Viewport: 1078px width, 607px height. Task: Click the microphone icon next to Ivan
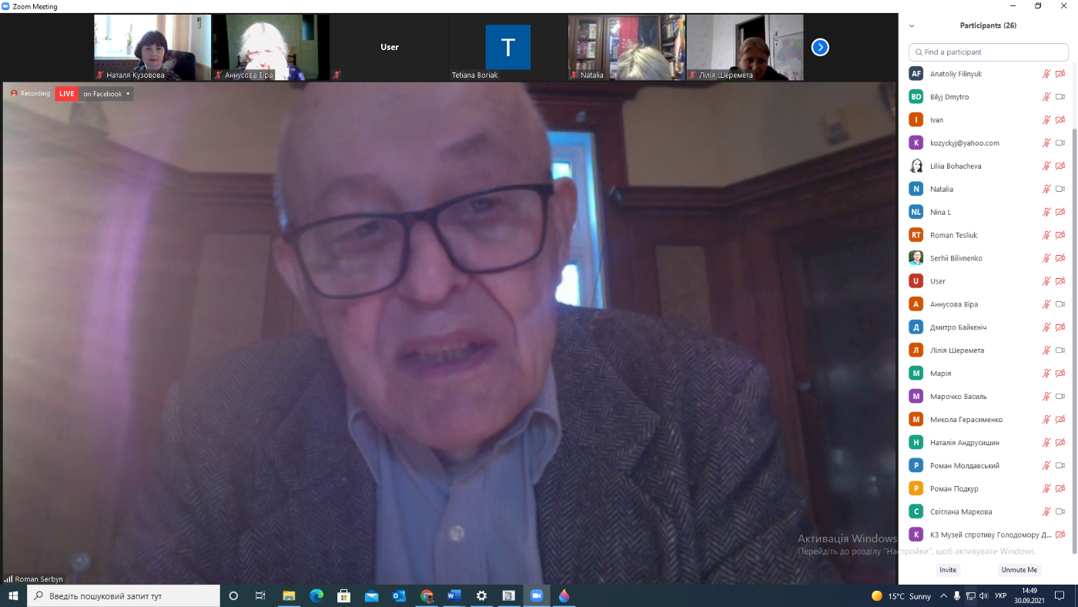(x=1046, y=120)
